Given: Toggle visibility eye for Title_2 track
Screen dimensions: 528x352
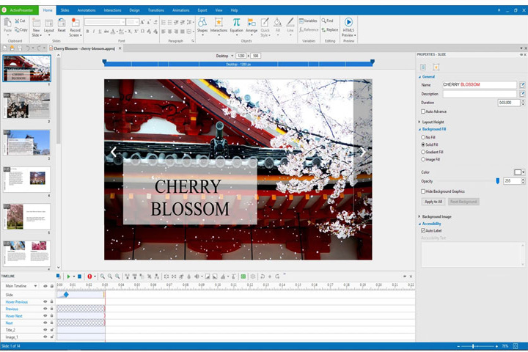Looking at the screenshot, I should pyautogui.click(x=45, y=330).
